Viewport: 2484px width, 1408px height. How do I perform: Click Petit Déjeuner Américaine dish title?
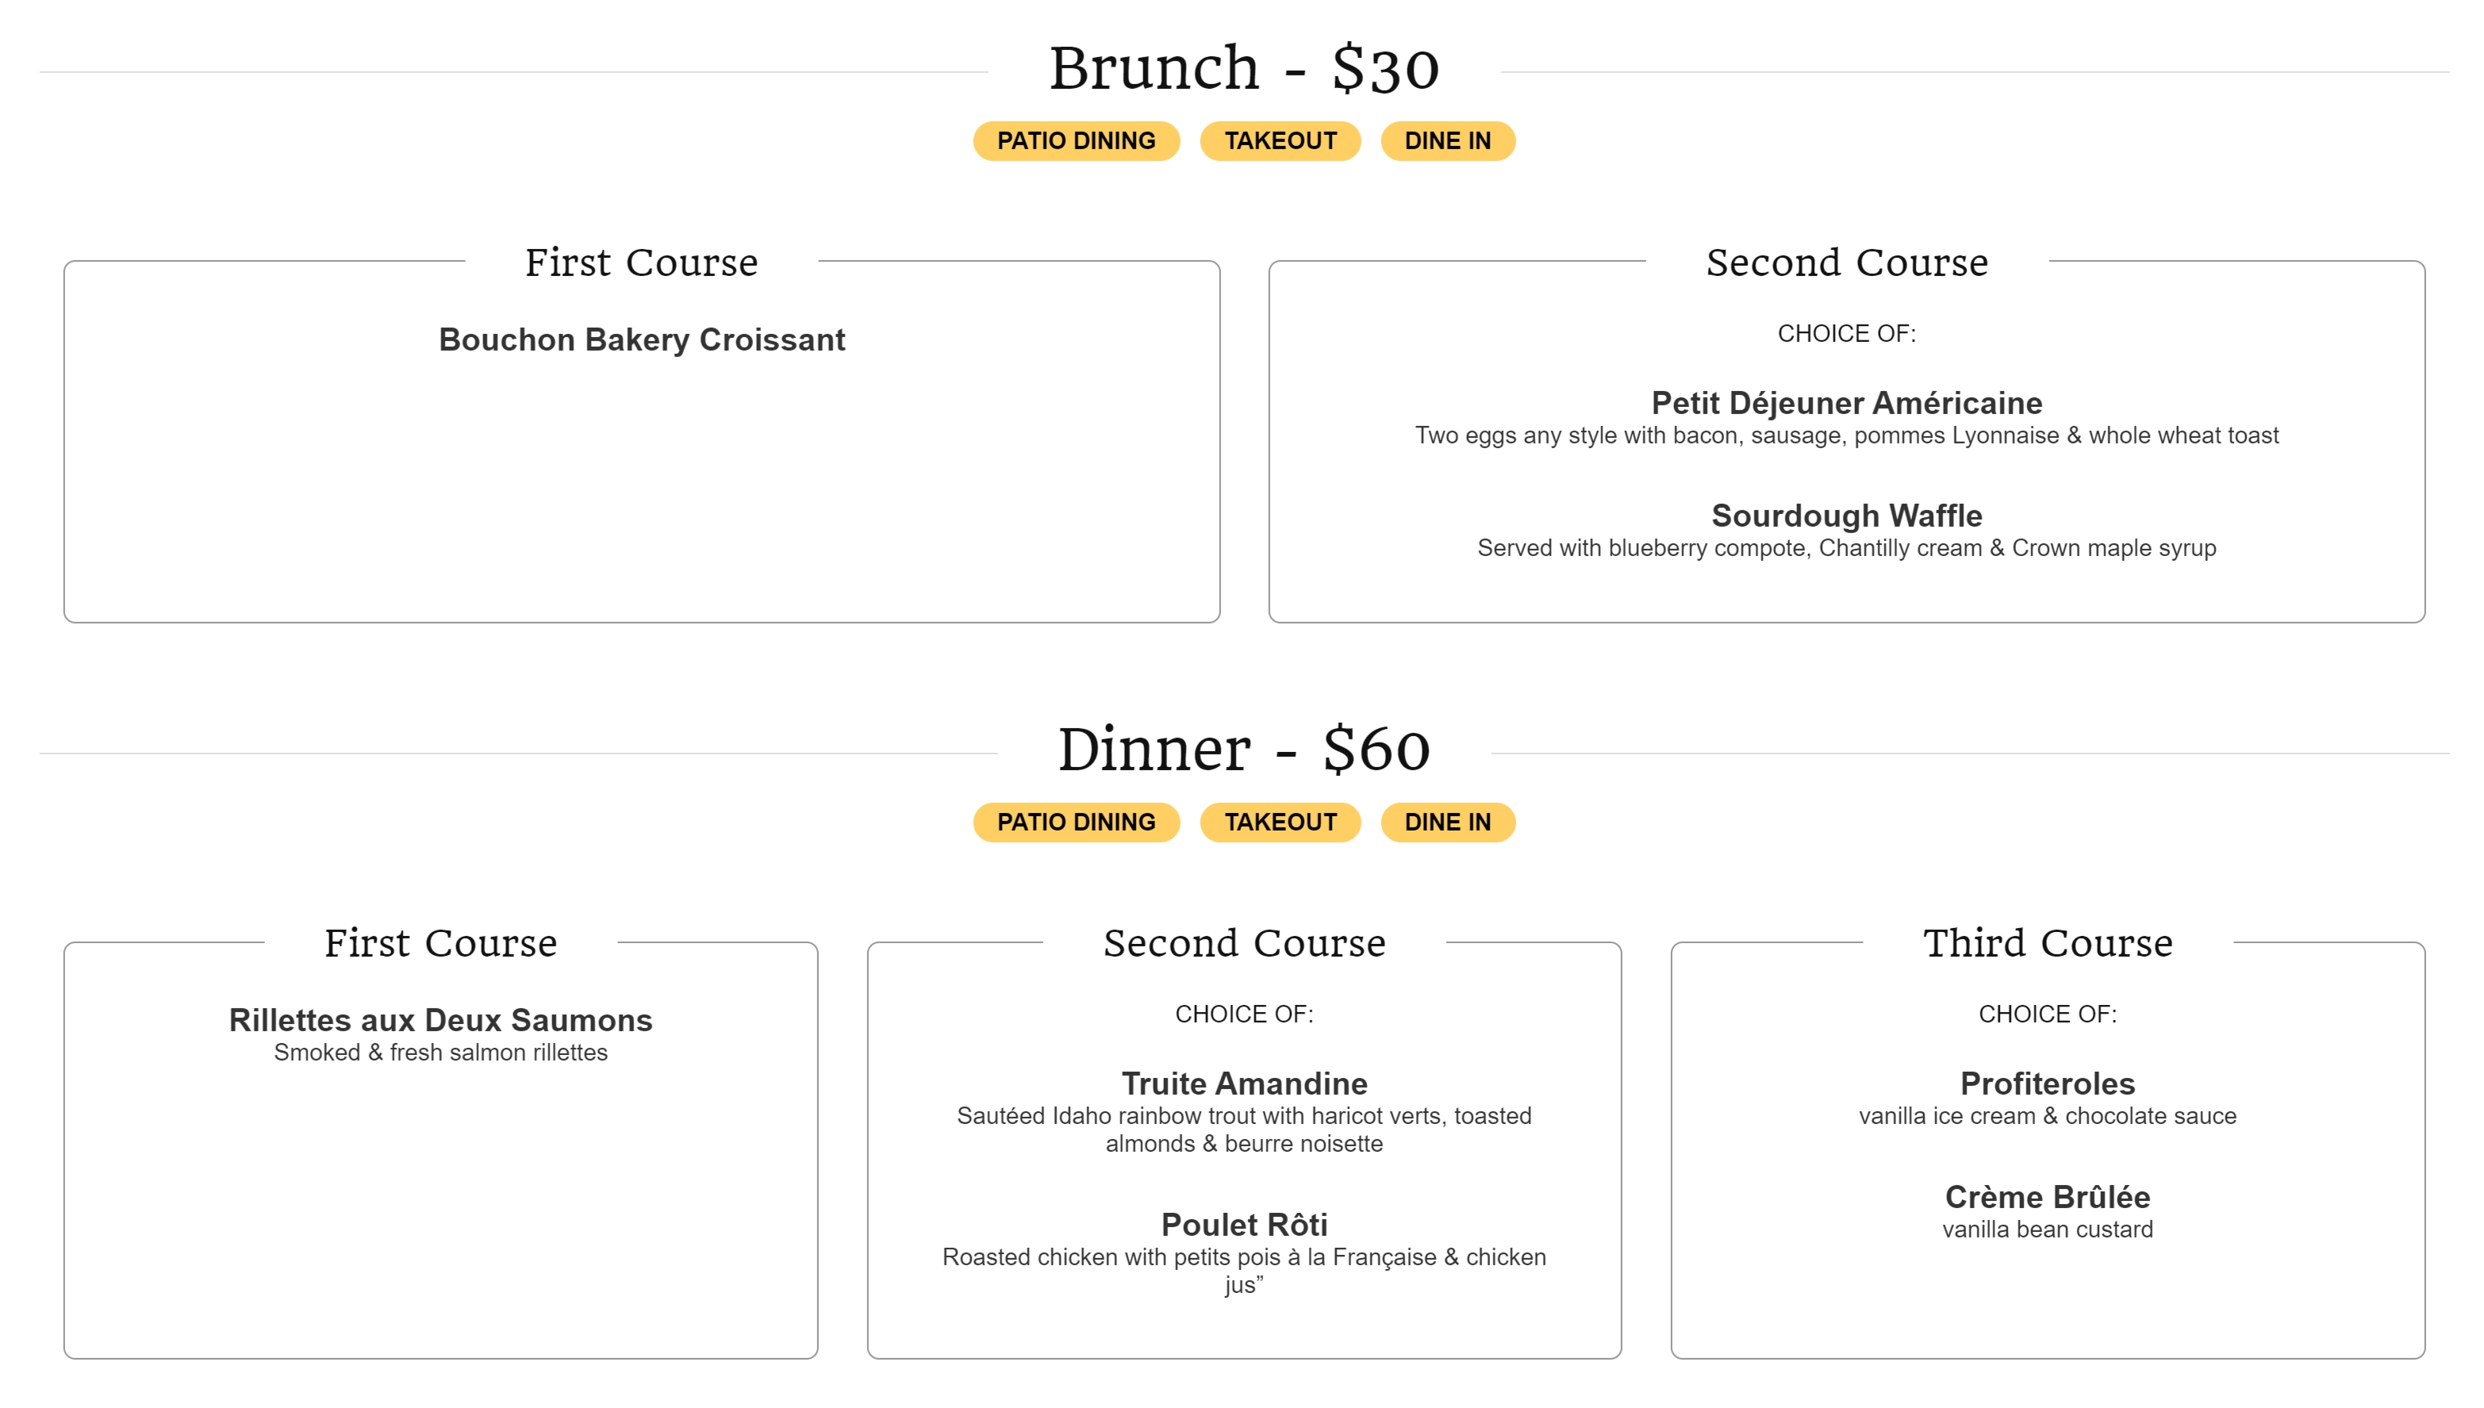(1846, 402)
